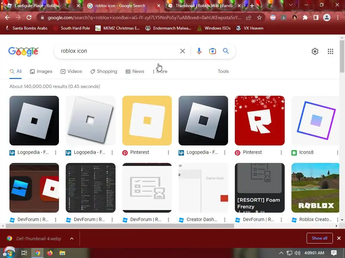Image resolution: width=345 pixels, height=258 pixels.
Task: Expand the Def-Thumbnail-4.webp download options arrow
Action: (72, 239)
